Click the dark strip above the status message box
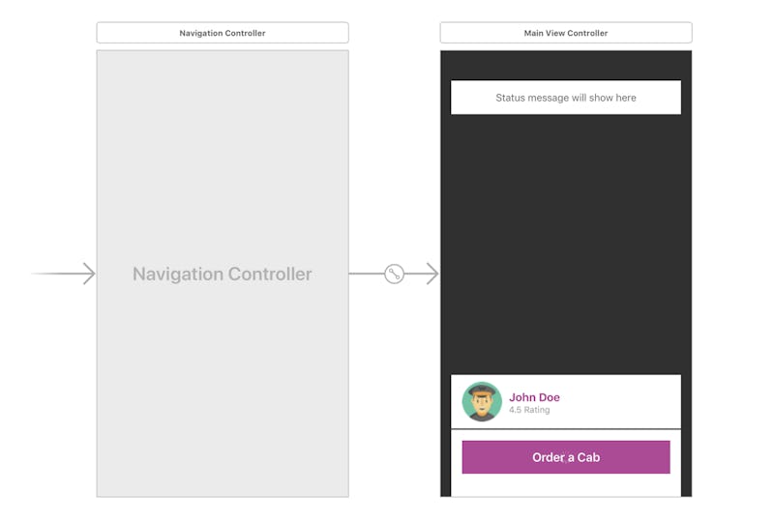The height and width of the screenshot is (522, 774). pyautogui.click(x=566, y=65)
